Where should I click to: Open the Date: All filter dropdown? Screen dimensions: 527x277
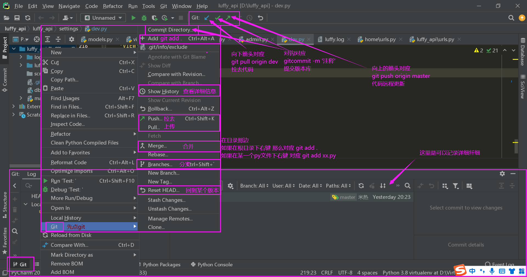coord(310,186)
